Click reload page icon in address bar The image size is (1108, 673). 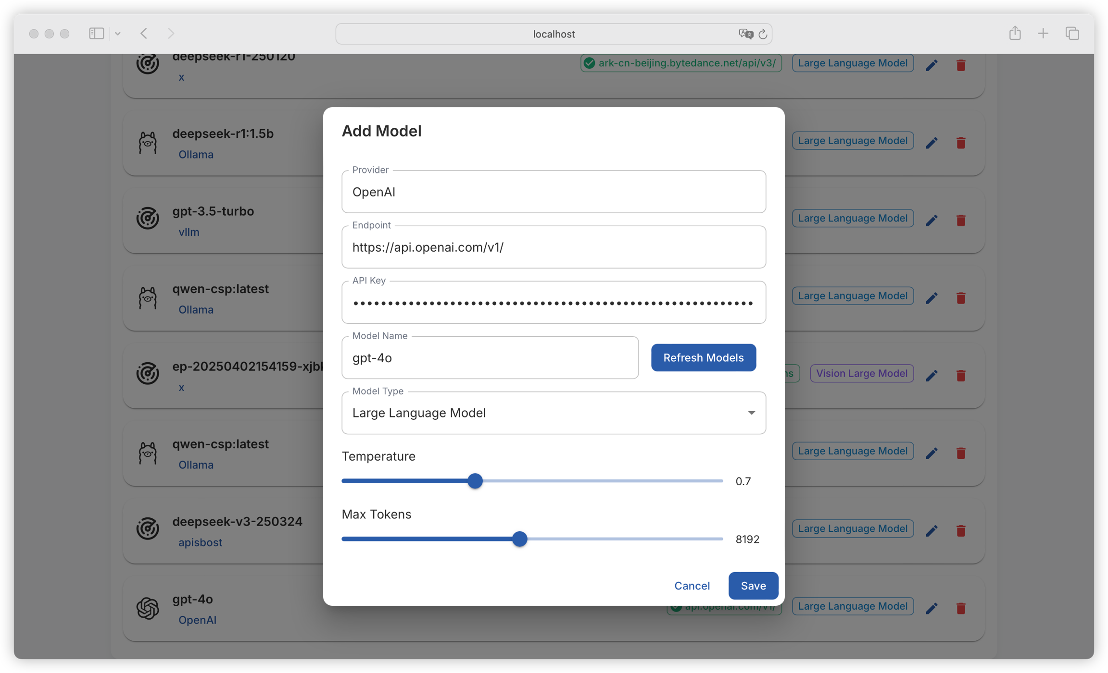tap(763, 34)
